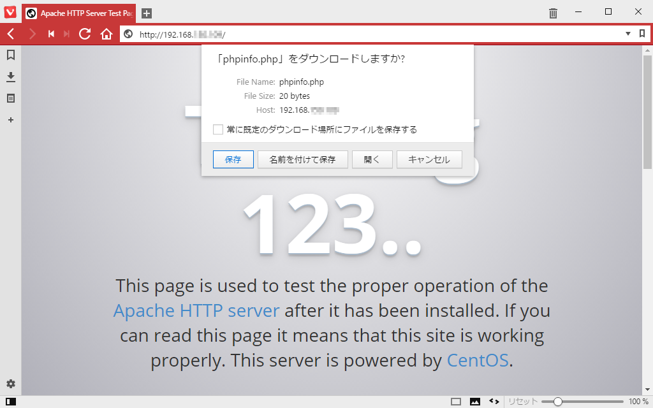Click the Fast Forward button
This screenshot has height=408, width=653.
pyautogui.click(x=66, y=34)
